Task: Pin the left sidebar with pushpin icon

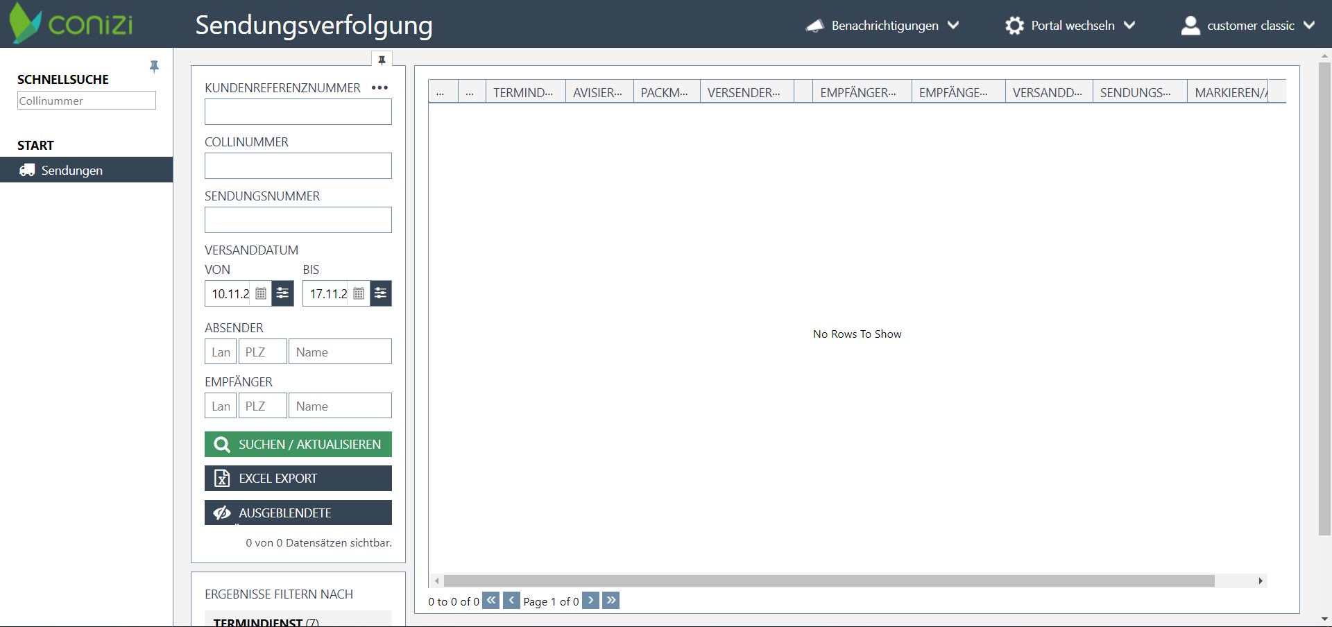Action: coord(154,67)
